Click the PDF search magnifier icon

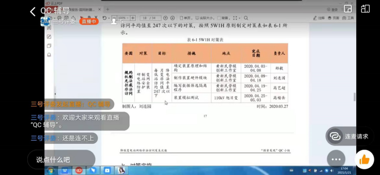coord(246,18)
